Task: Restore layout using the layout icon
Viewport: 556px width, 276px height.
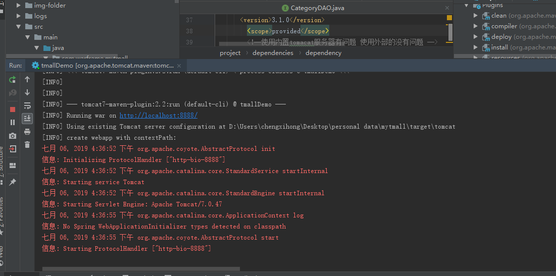Action: pos(13,165)
